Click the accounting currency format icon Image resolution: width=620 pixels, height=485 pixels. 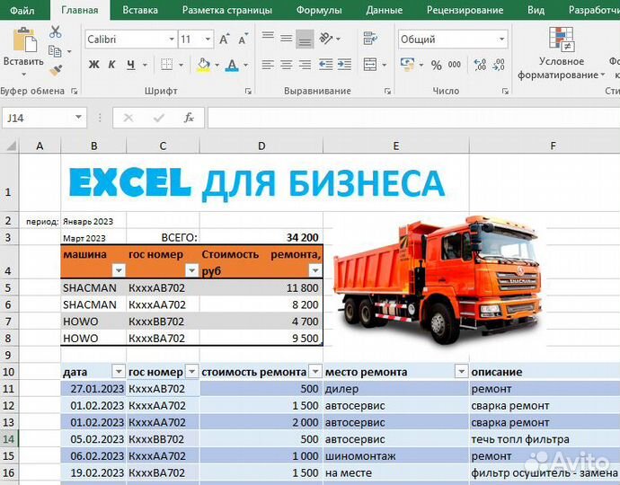[x=408, y=64]
